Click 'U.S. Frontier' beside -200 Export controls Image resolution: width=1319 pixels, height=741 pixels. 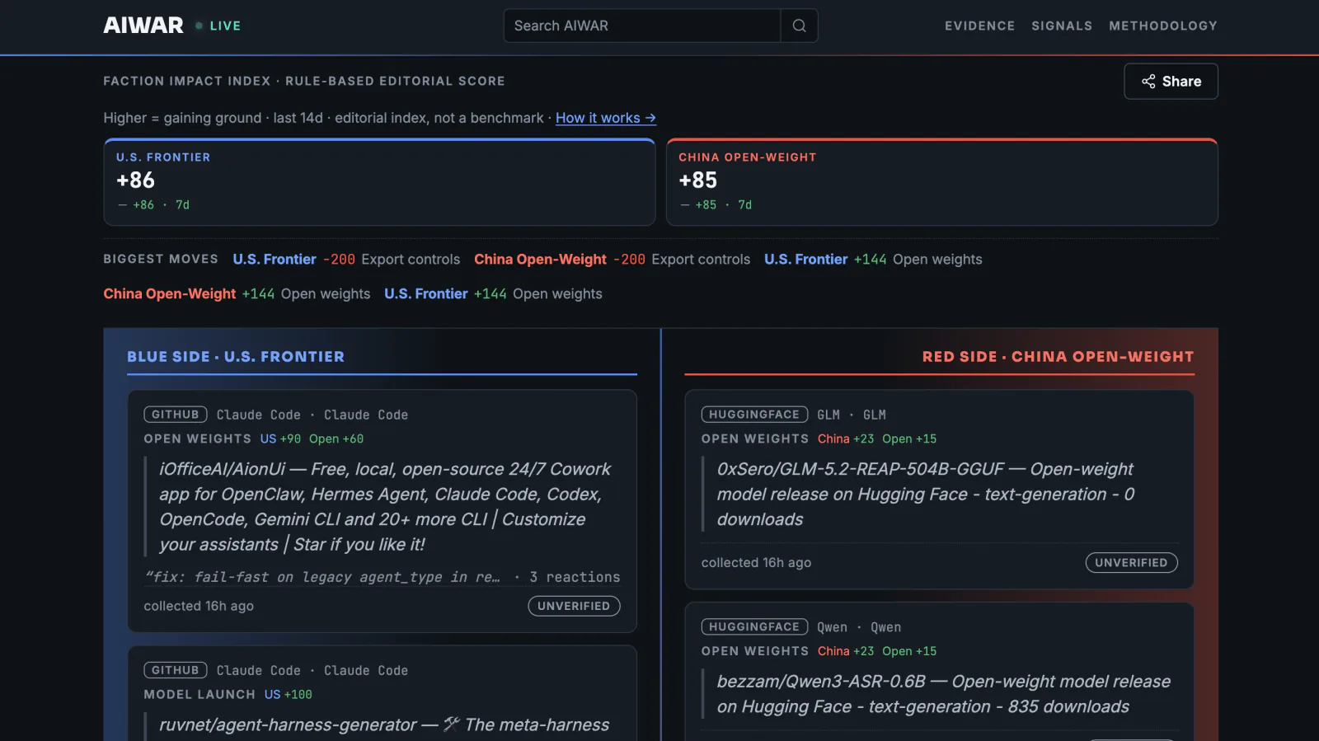(275, 260)
